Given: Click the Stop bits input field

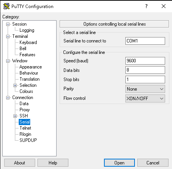Looking at the screenshot, I should point(145,80).
